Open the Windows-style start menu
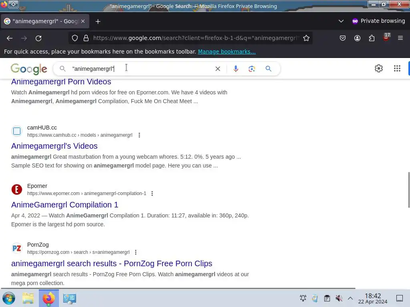The height and width of the screenshot is (307, 410). click(9, 298)
